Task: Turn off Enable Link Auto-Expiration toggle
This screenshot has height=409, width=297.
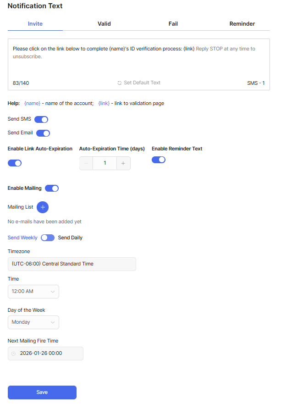Action: (15, 163)
